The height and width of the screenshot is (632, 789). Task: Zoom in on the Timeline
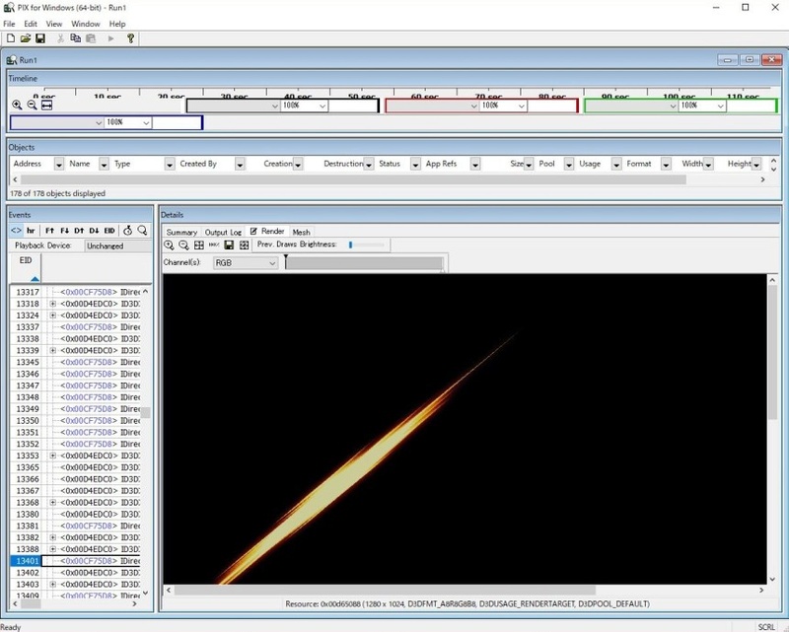coord(17,105)
